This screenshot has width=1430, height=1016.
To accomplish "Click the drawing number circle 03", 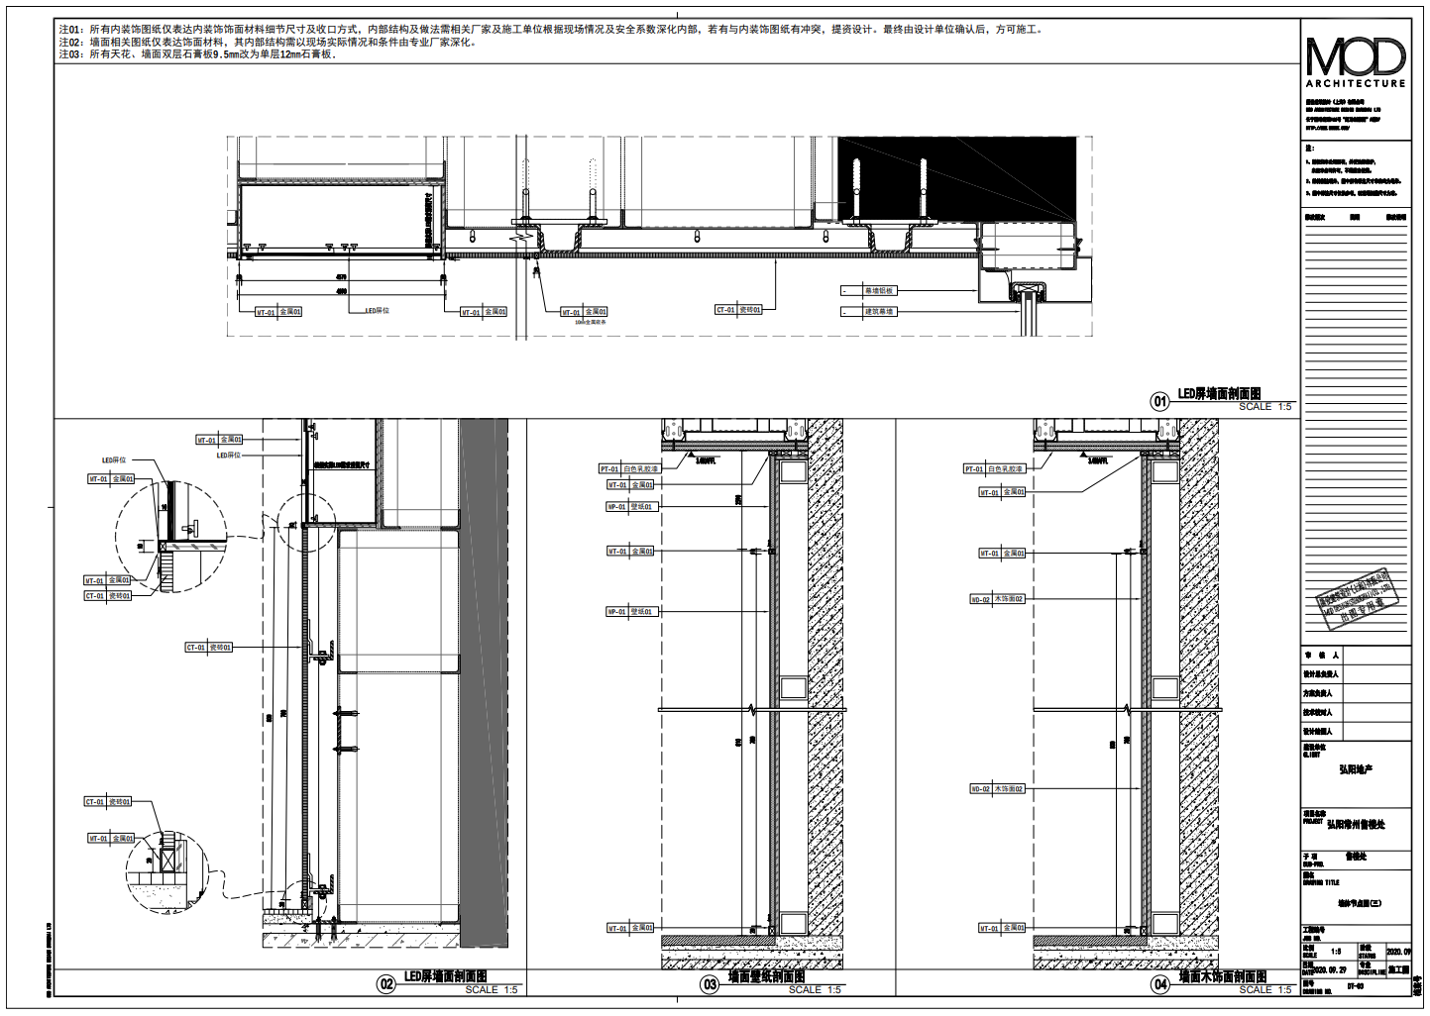I will [x=710, y=984].
